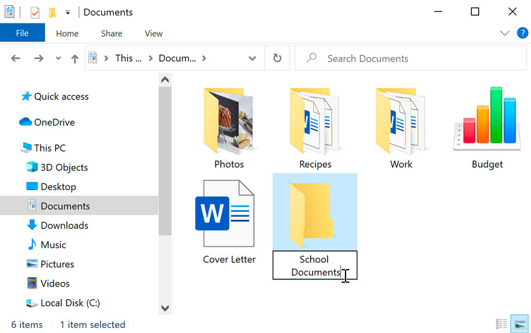The height and width of the screenshot is (333, 531).
Task: Open the recent locations dropdown arrow
Action: [x=59, y=58]
